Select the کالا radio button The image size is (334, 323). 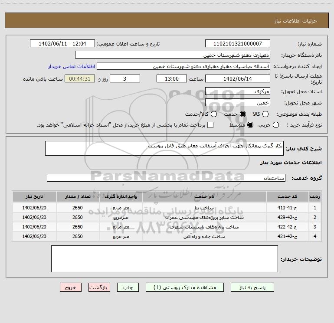click(x=265, y=114)
